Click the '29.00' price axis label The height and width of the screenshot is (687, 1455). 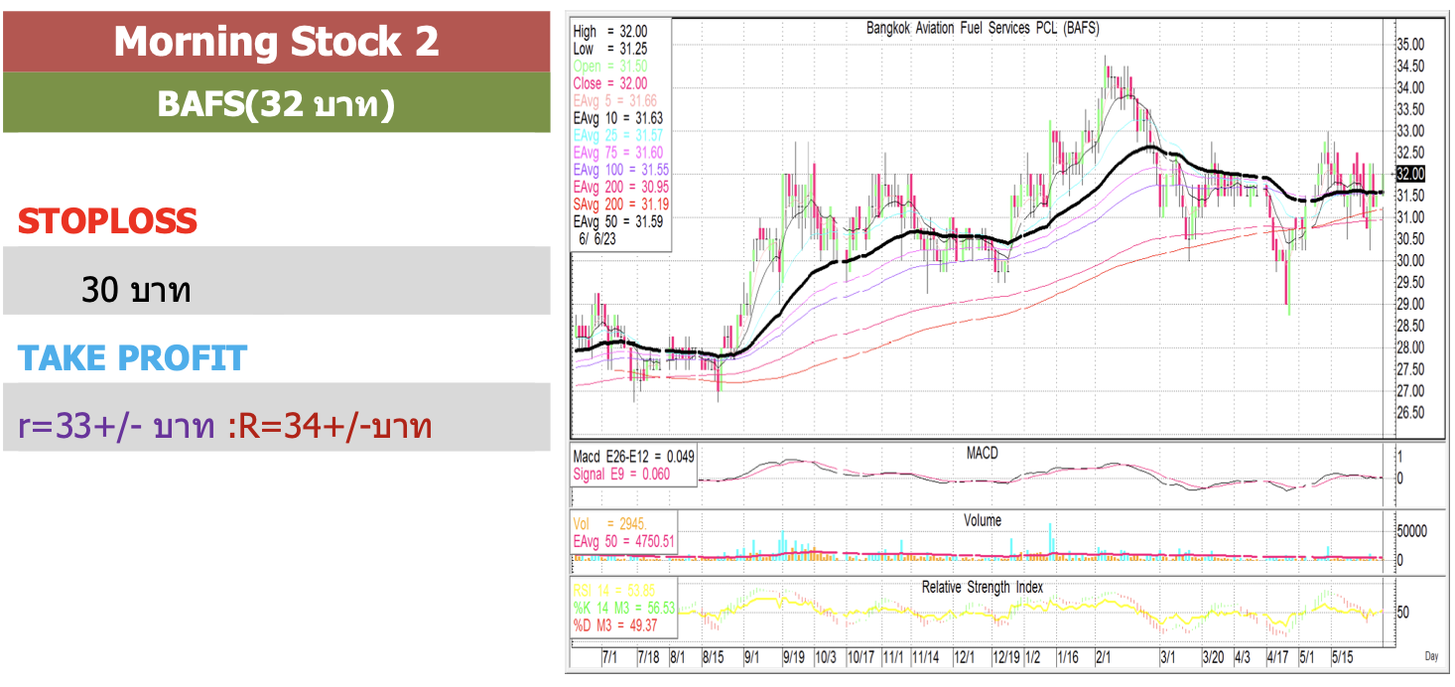point(1410,304)
